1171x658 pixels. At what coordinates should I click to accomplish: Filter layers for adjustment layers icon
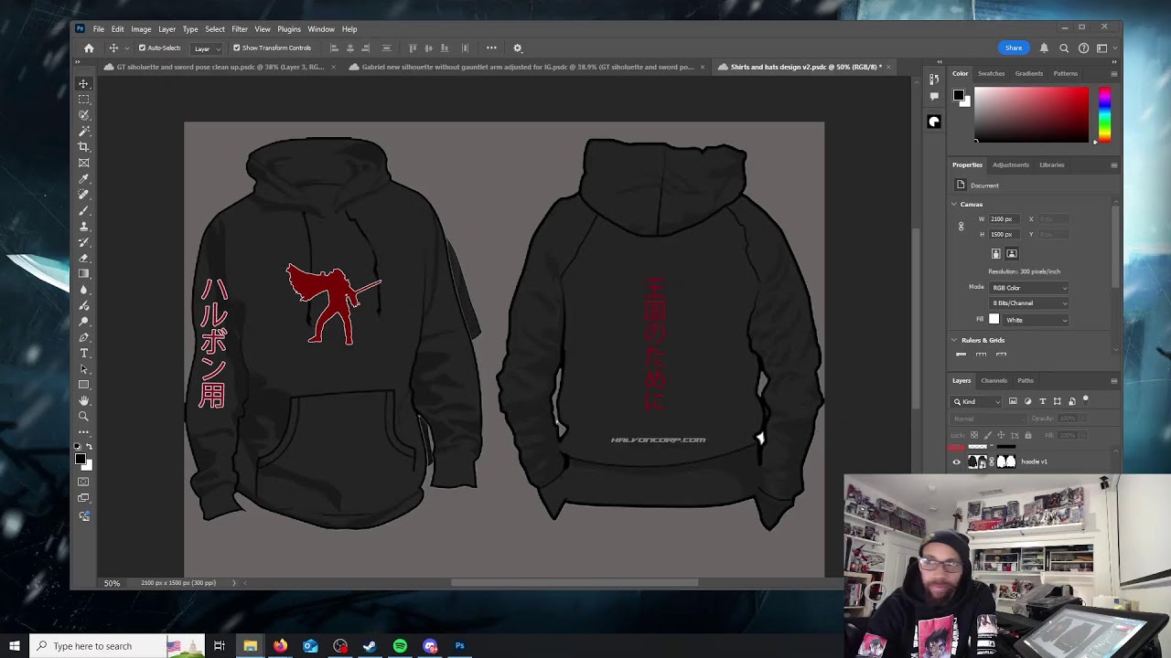[x=1027, y=401]
